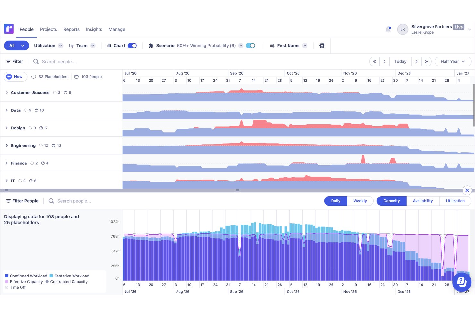Click Effective Capacity legend swatch
This screenshot has height=317, width=475.
click(7, 282)
